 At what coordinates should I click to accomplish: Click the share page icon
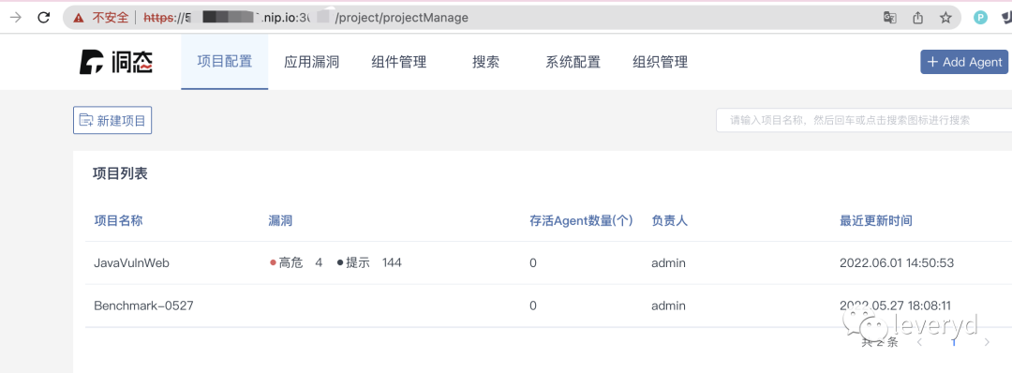[917, 18]
